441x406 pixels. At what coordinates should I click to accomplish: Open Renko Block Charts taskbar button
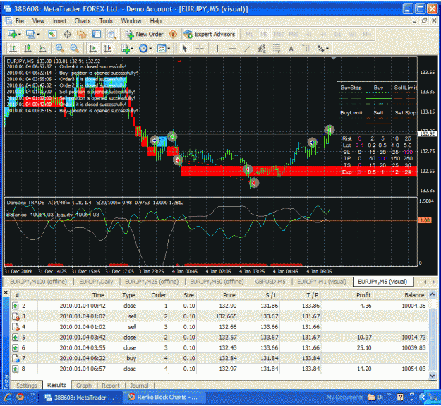(164, 398)
